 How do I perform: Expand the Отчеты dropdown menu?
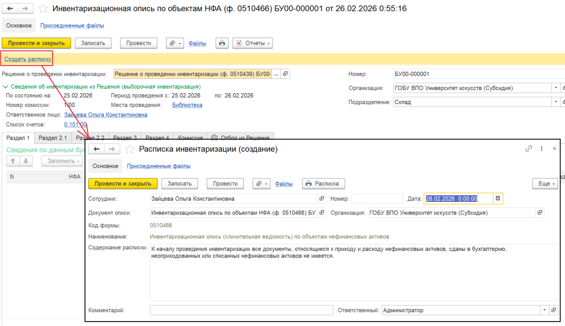(x=253, y=43)
